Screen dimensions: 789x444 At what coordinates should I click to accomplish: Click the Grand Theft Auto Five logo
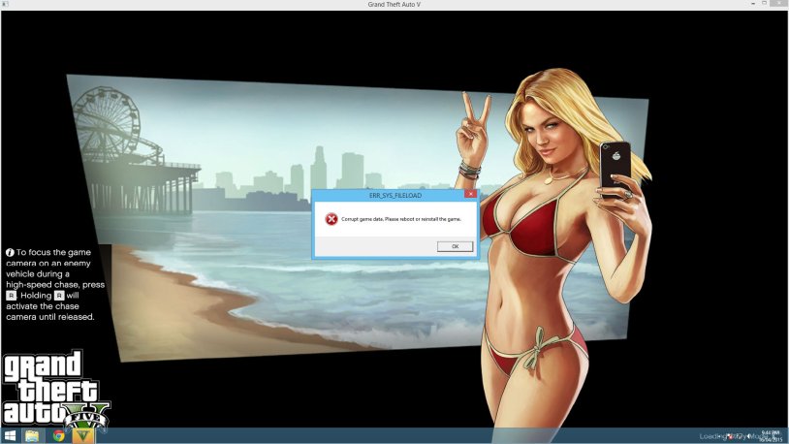click(55, 390)
